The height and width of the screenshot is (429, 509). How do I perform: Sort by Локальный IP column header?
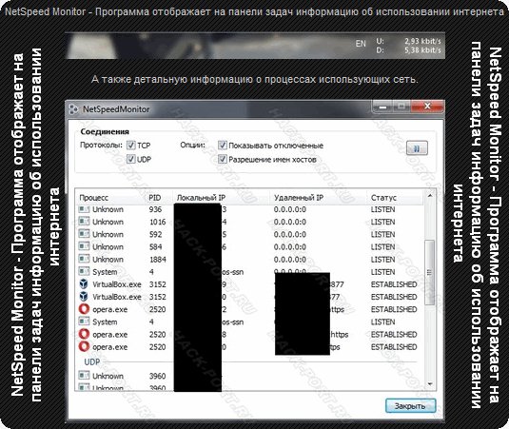[x=201, y=198]
